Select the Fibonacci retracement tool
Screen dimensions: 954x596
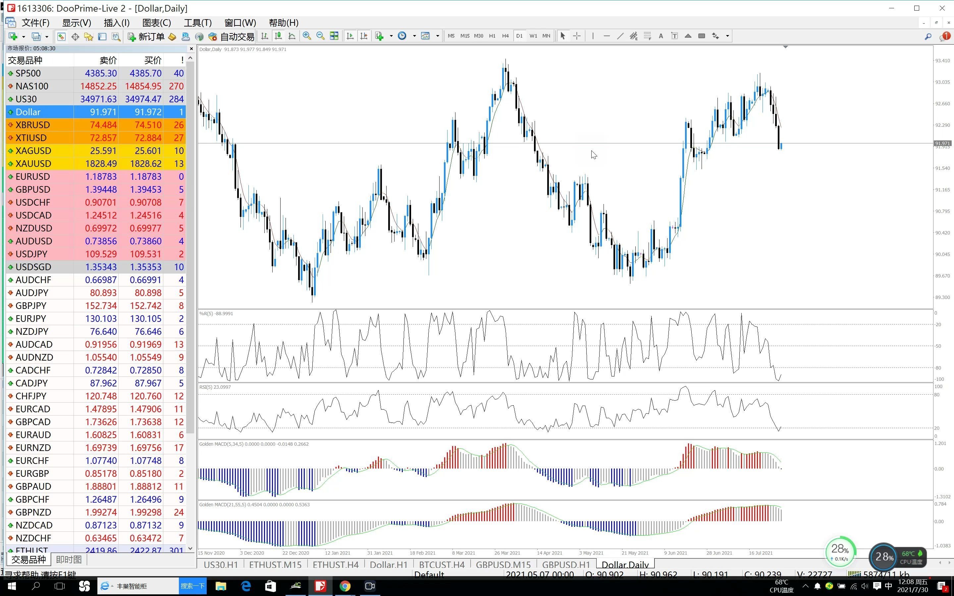(x=647, y=36)
